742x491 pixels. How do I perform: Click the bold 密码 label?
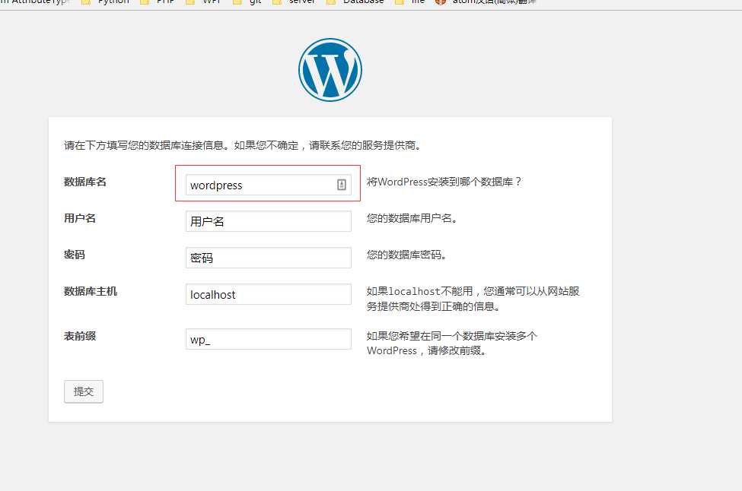coord(75,255)
